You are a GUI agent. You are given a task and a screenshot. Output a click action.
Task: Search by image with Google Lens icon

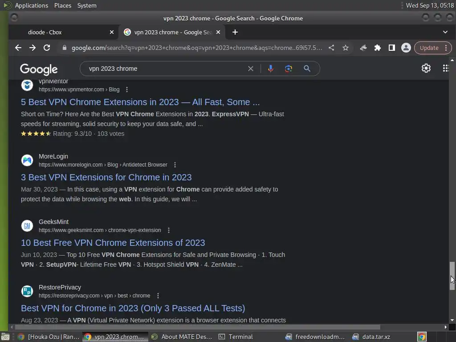pyautogui.click(x=288, y=69)
